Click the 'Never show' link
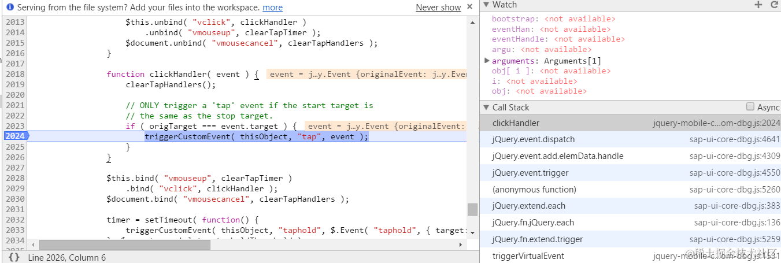The image size is (781, 263). 438,8
